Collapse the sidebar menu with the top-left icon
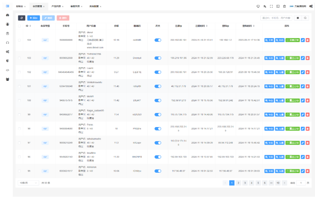The image size is (315, 202). pos(7,6)
